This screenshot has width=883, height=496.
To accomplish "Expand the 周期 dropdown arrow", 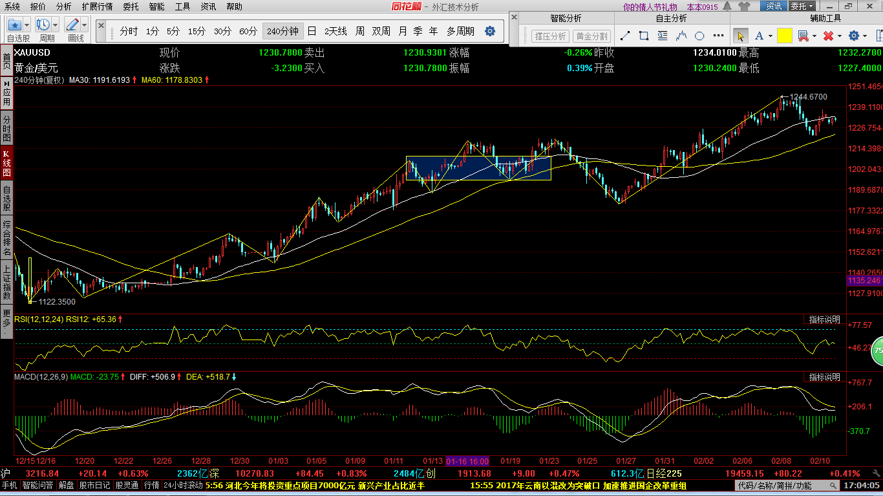I will coord(56,25).
